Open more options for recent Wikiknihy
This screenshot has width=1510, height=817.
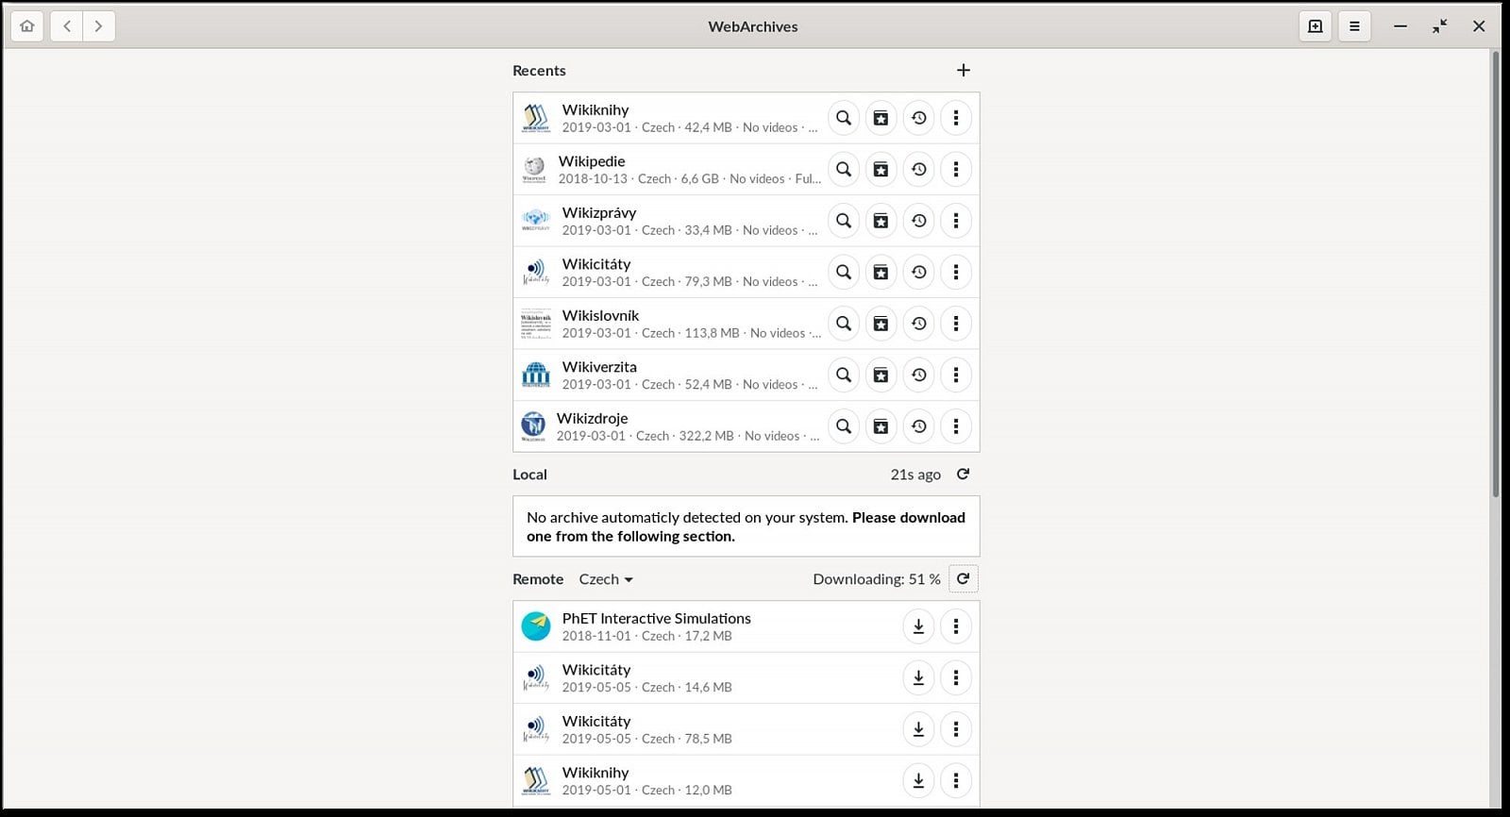point(956,118)
